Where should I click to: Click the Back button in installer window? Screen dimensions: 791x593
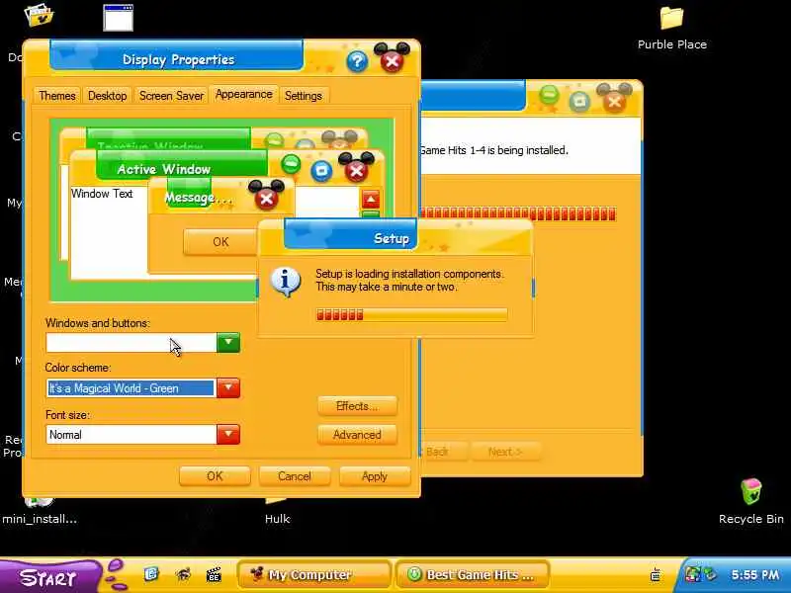444,452
